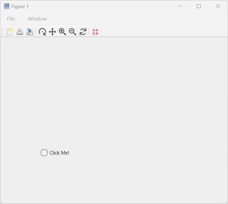Click the 'Click Me!' label text
Screen dimensions: 228x204
(59, 153)
